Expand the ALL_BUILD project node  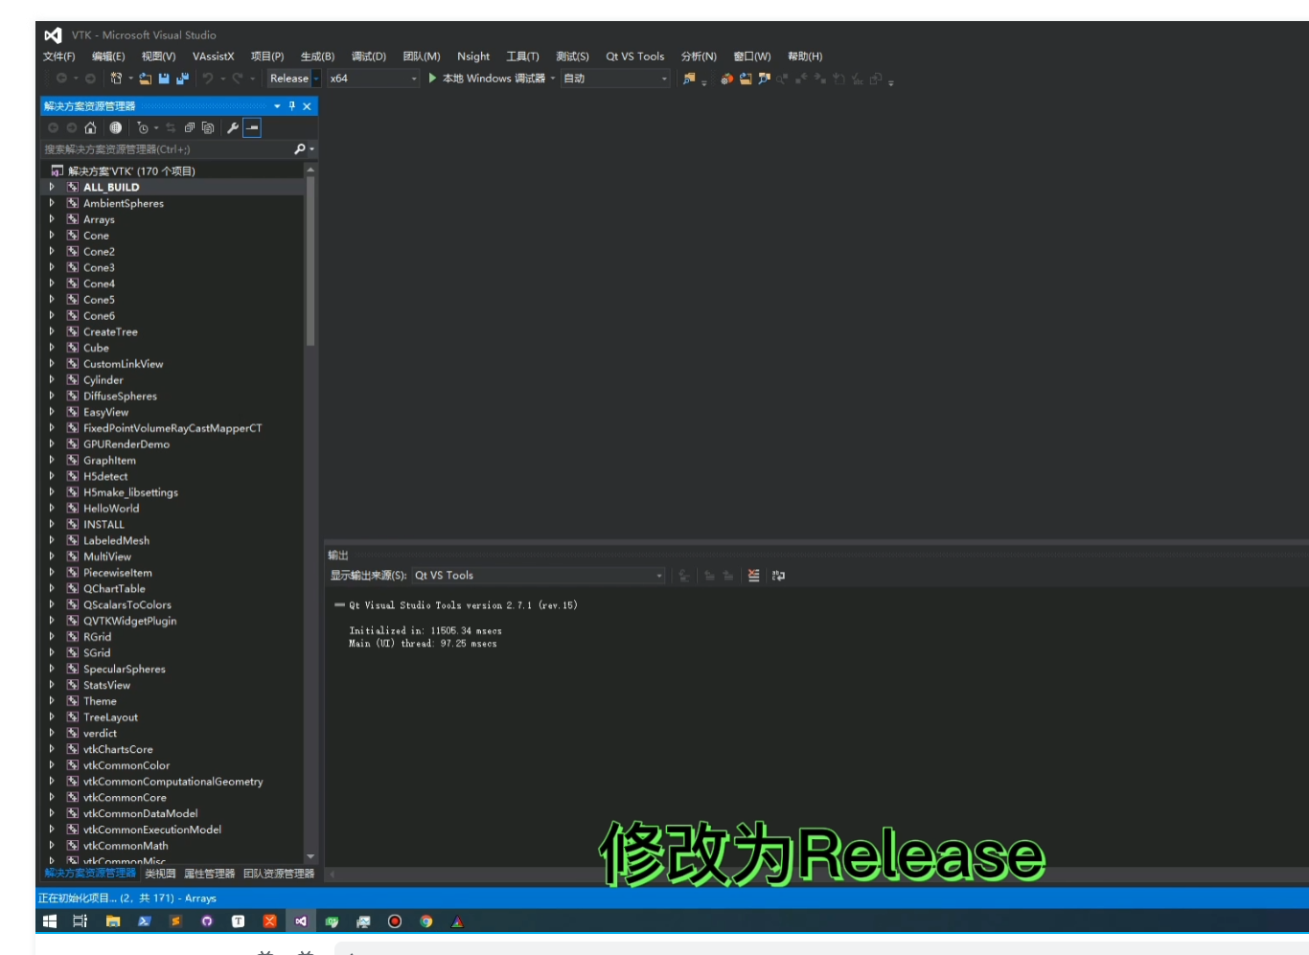coord(52,188)
